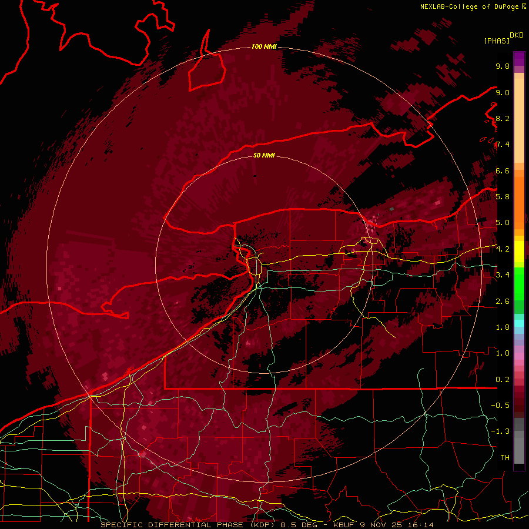The height and width of the screenshot is (529, 529).
Task: Select the yellow segment of the color bar
Action: coord(519,252)
